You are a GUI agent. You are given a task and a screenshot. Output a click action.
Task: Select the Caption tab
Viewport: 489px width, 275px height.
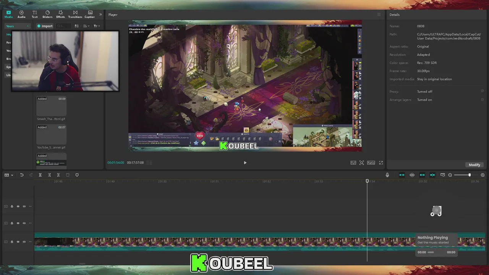(89, 15)
